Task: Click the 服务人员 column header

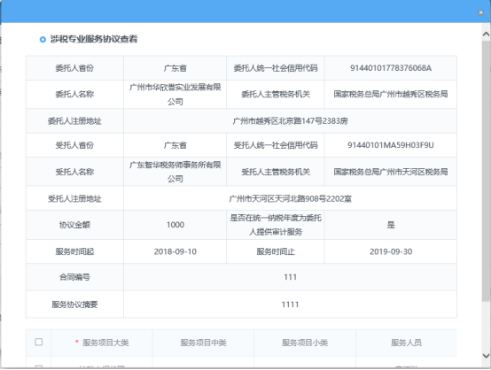Action: pyautogui.click(x=406, y=343)
